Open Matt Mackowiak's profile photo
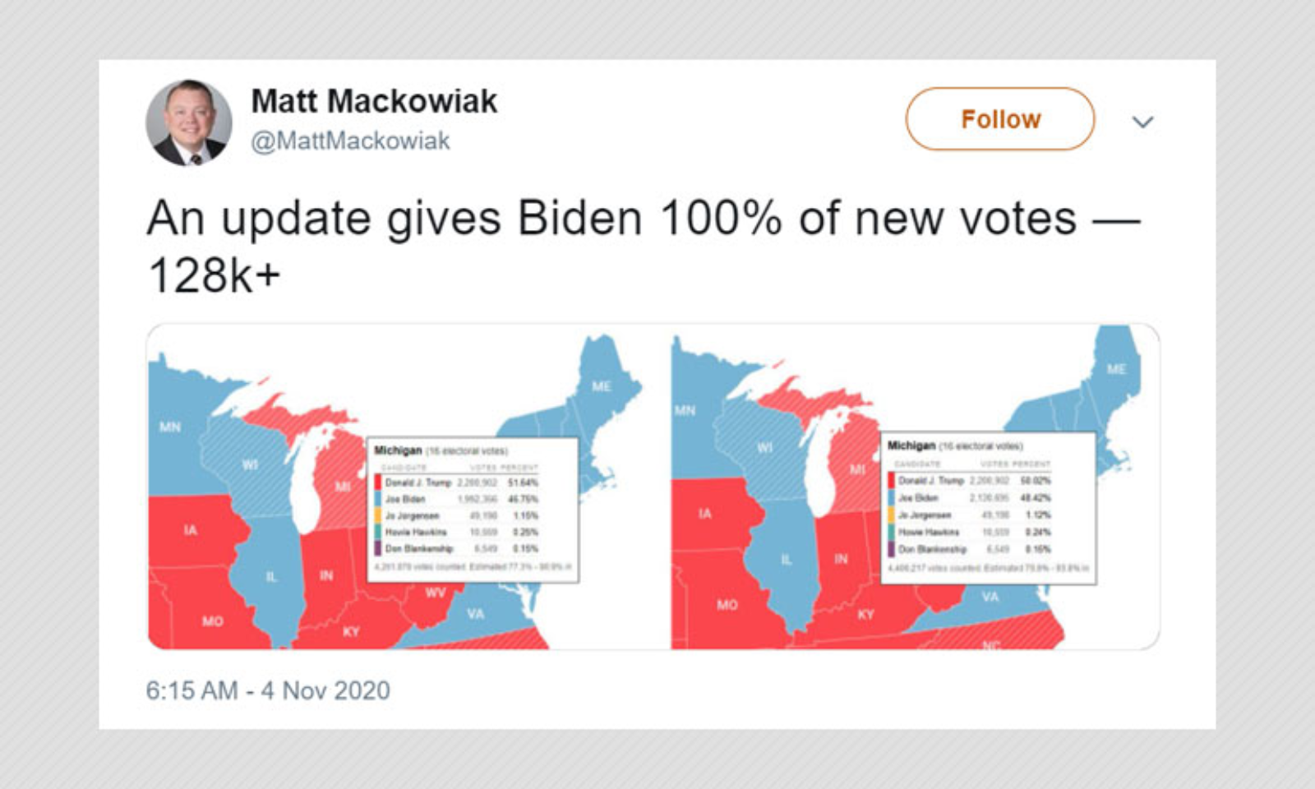This screenshot has width=1315, height=789. click(x=189, y=122)
